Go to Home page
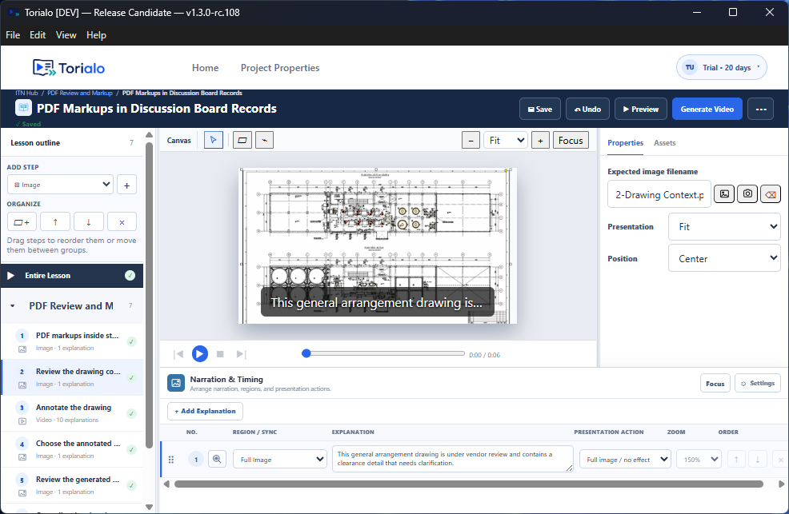The image size is (789, 514). tap(206, 68)
